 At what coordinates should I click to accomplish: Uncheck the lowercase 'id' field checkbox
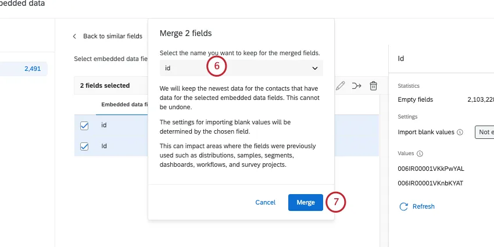84,125
